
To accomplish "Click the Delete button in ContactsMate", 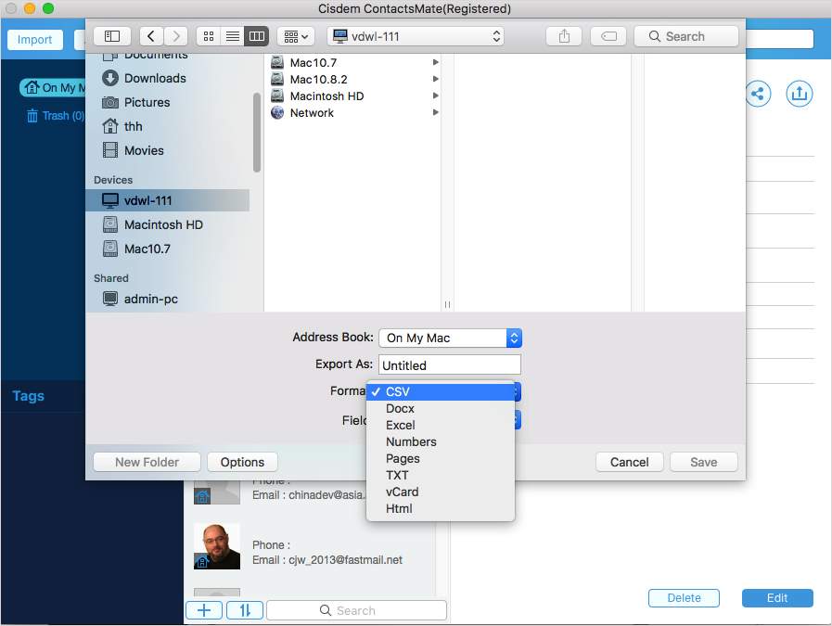I will pos(684,598).
